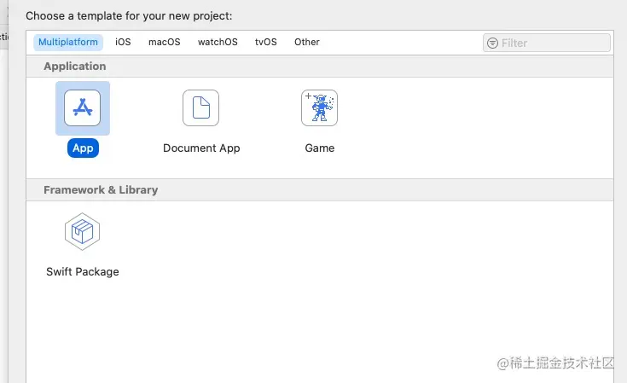Open the watchOS tab
Screen dimensions: 627x383
click(x=218, y=42)
